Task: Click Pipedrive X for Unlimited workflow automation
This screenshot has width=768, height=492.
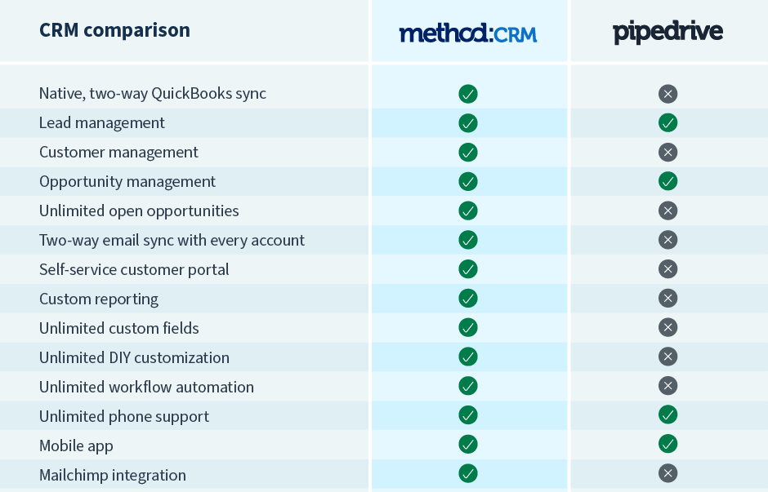Action: [668, 387]
